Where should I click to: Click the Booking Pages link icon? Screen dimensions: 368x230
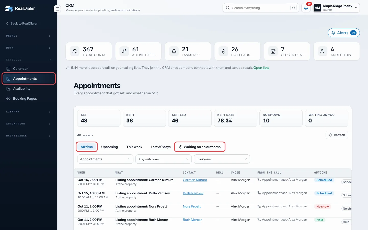8,98
